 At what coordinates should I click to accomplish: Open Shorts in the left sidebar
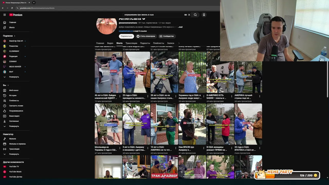coord(12,27)
